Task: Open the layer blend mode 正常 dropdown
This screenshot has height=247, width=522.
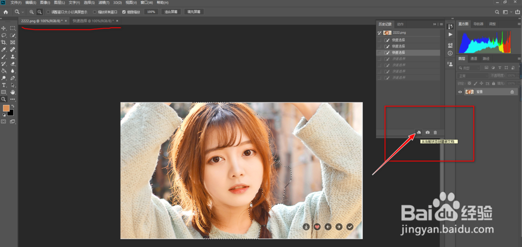Action: 473,76
